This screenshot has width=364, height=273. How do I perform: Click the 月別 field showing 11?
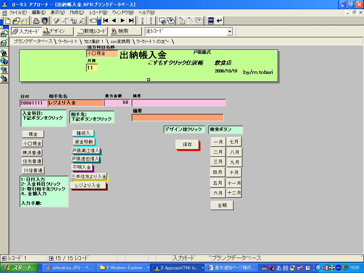[x=92, y=68]
